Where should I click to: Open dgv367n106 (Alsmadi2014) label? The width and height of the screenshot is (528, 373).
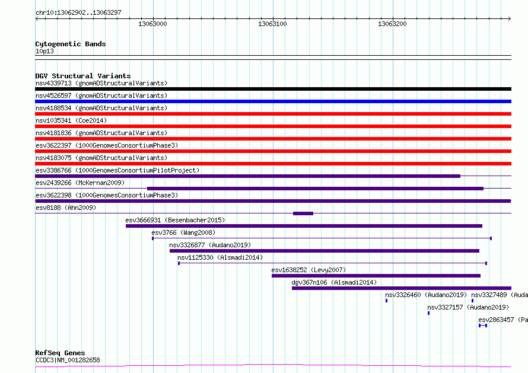click(334, 282)
